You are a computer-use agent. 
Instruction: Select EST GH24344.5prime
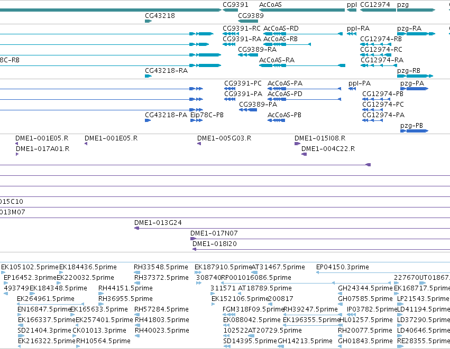[x=341, y=294]
